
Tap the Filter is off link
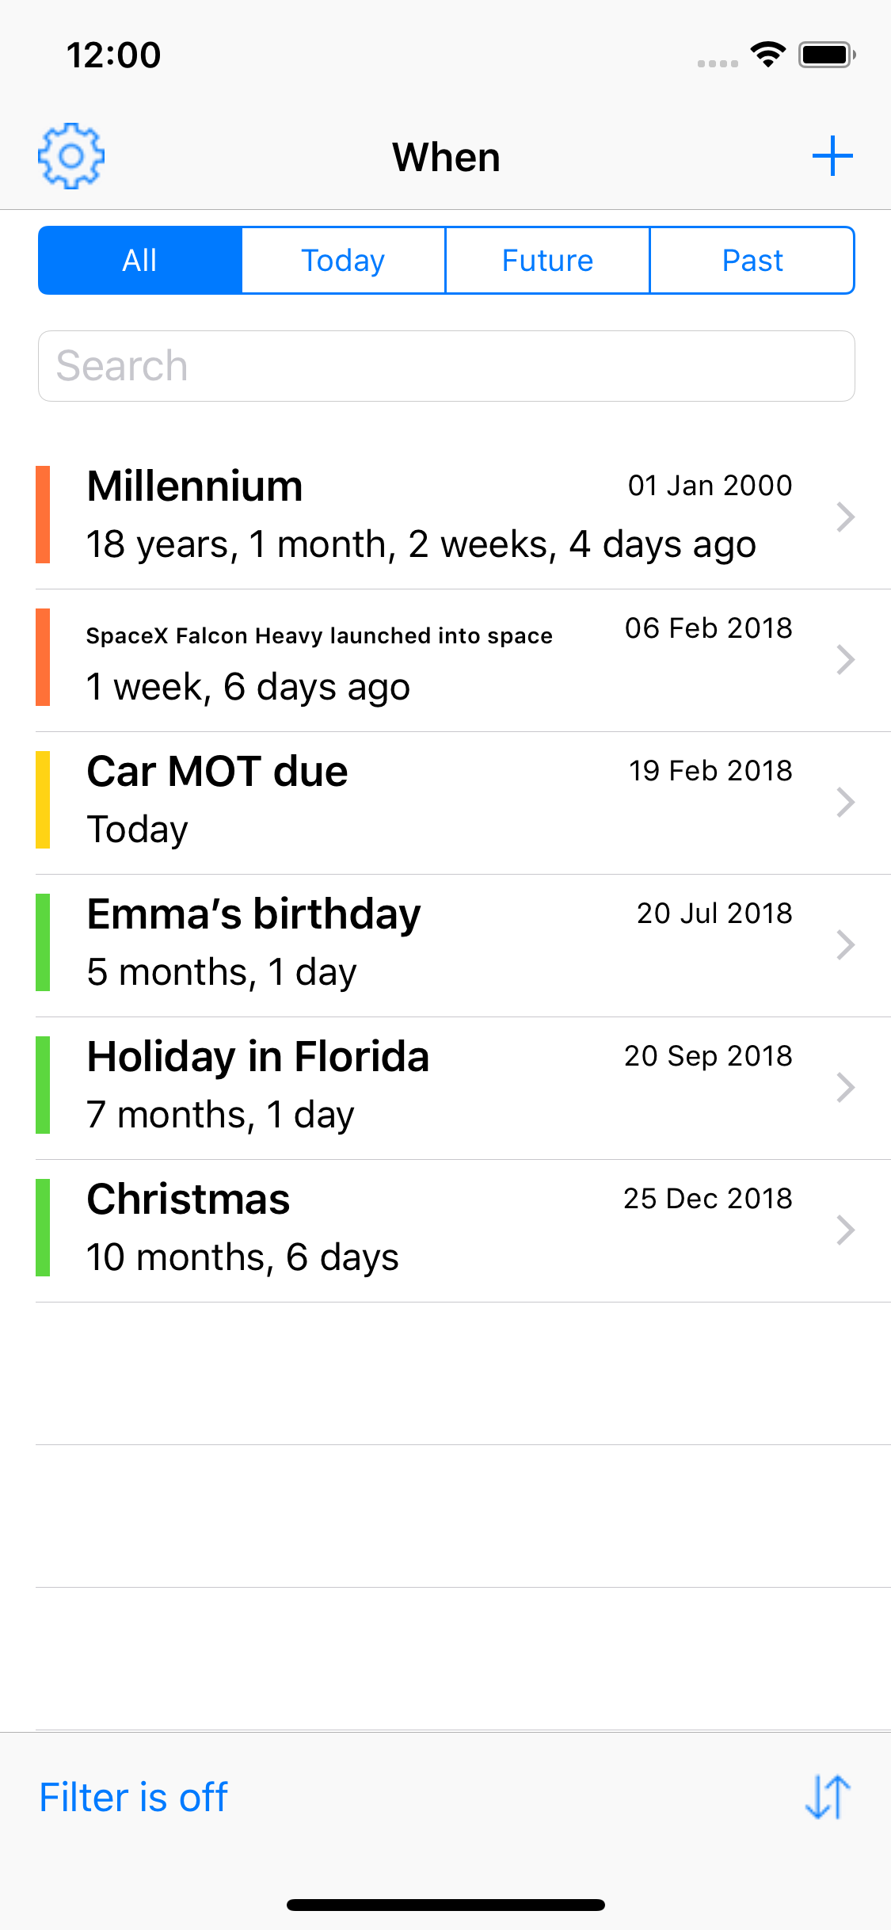click(134, 1797)
